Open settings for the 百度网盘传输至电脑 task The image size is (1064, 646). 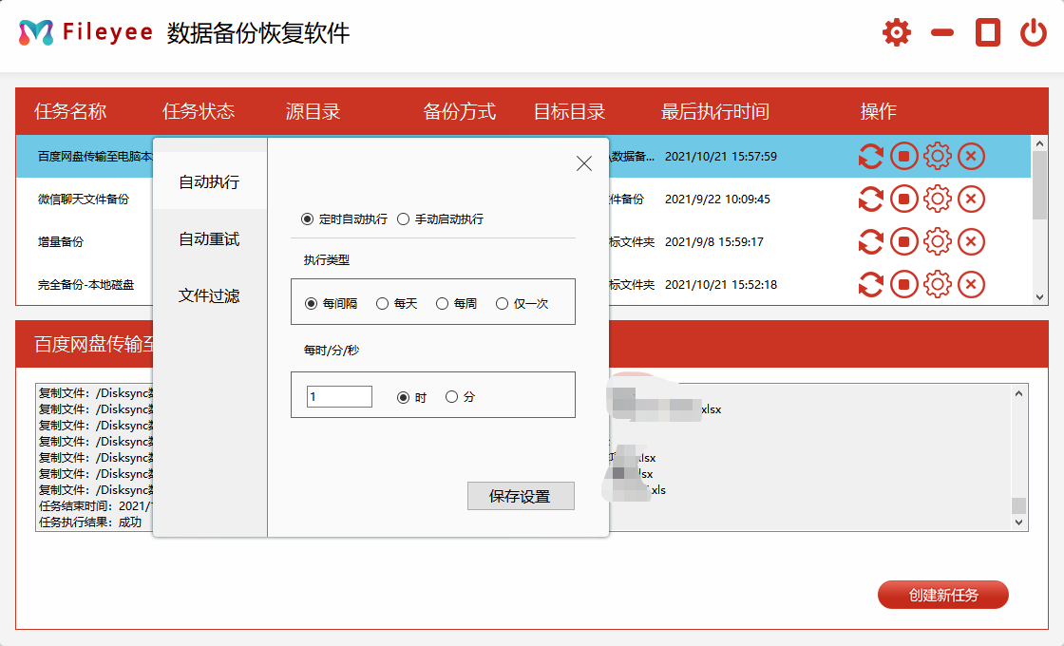(x=938, y=157)
